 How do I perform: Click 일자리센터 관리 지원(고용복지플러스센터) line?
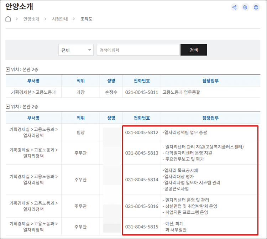(x=203, y=147)
